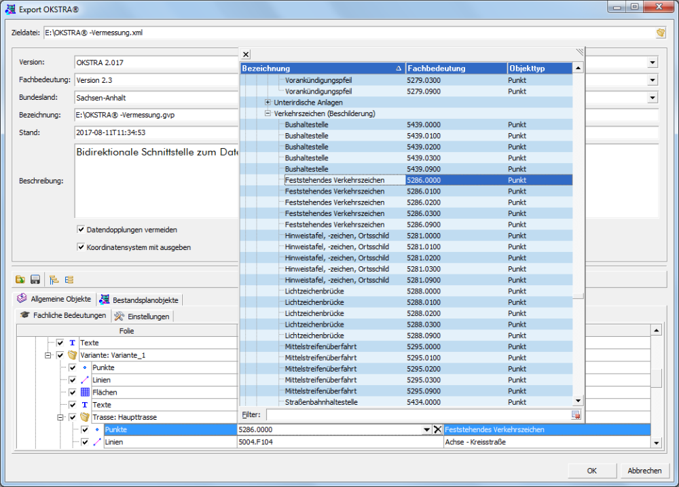Click the Export OKSTRA application icon in title bar
This screenshot has height=487, width=679.
point(10,9)
